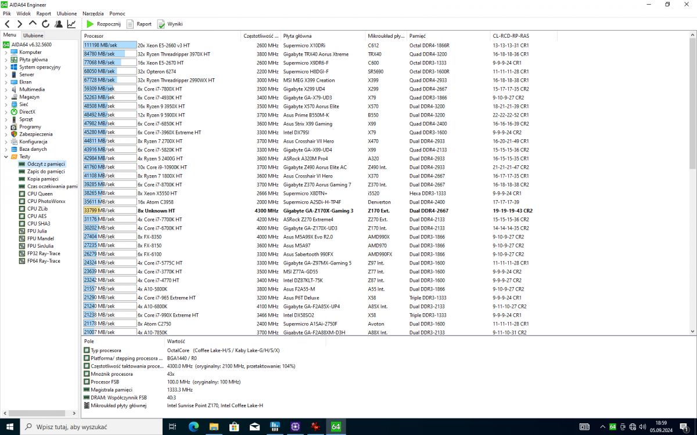This screenshot has width=697, height=435.
Task: Go back with the left arrow toolbar icon
Action: click(7, 24)
